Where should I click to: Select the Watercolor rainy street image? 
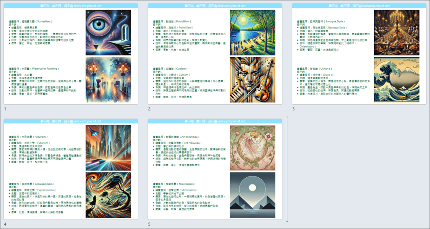tap(108, 79)
